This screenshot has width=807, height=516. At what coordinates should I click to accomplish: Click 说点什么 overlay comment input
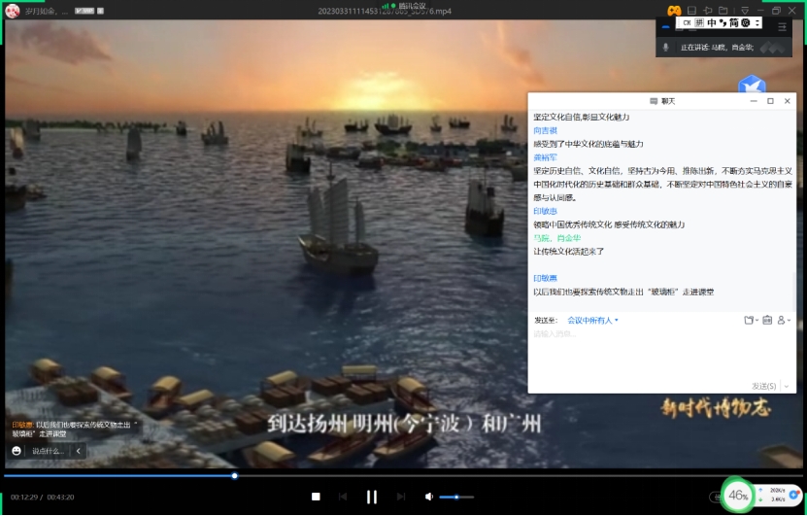tap(48, 451)
